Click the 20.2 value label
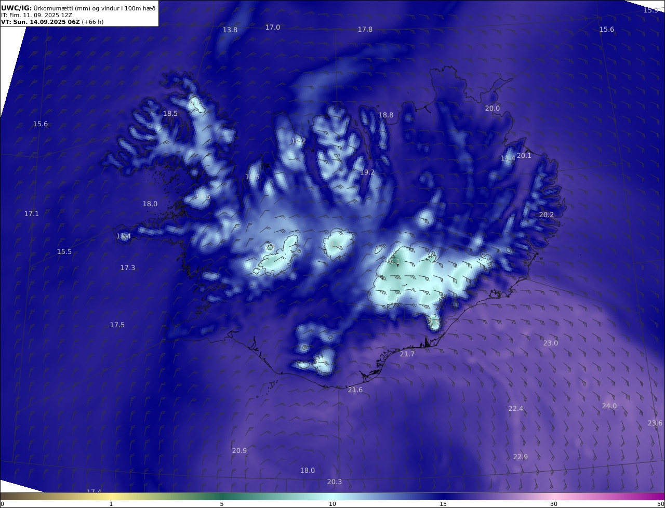 tap(547, 215)
